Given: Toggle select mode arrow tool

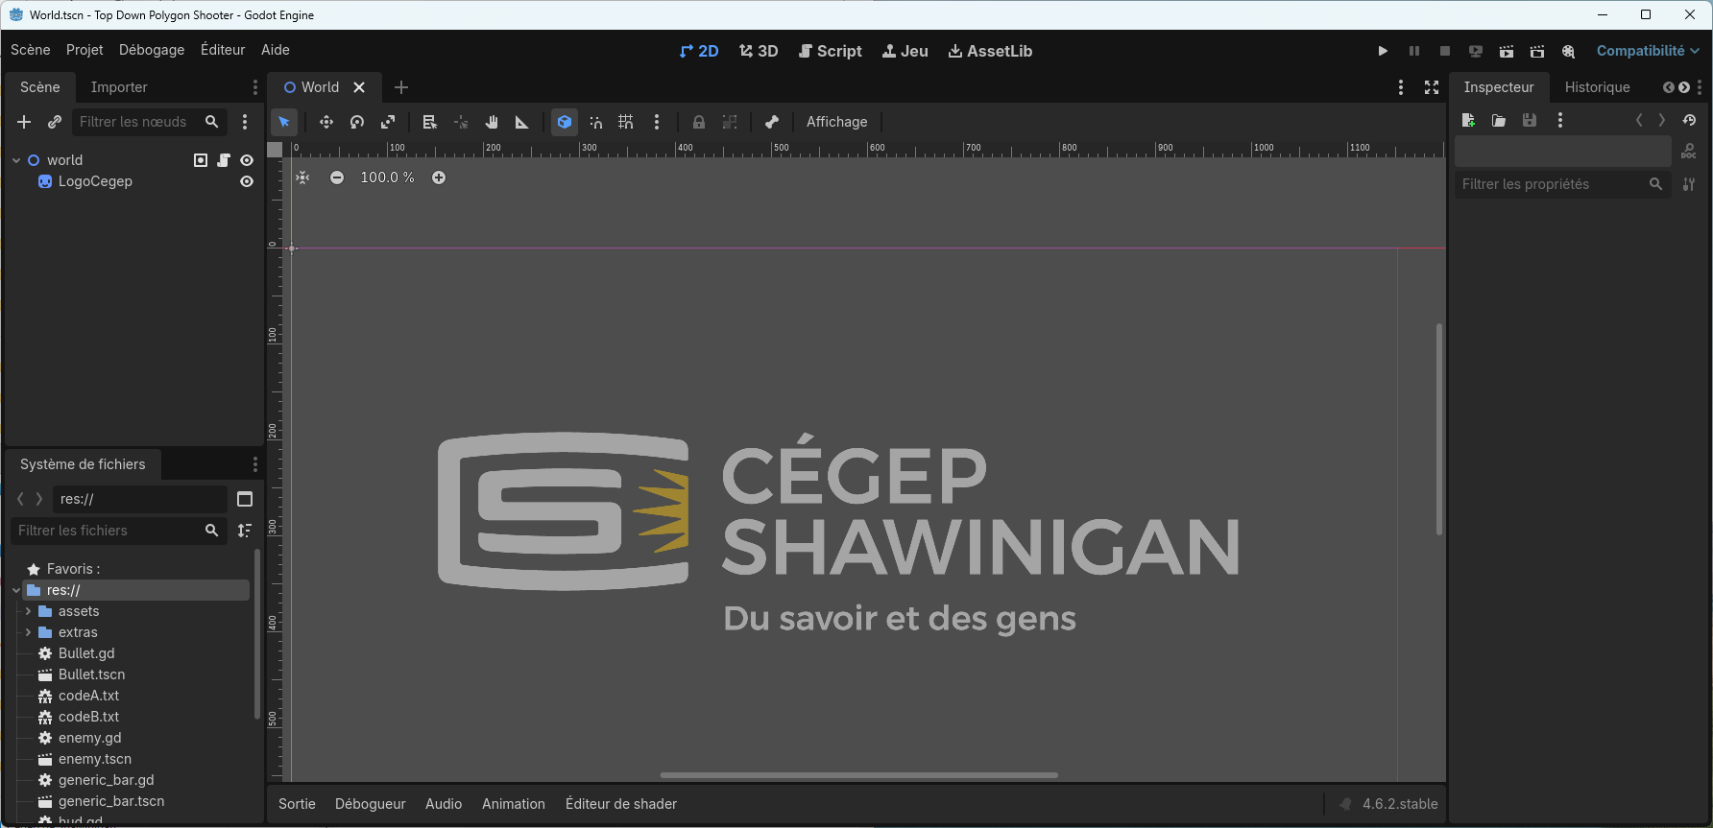Looking at the screenshot, I should [x=284, y=122].
